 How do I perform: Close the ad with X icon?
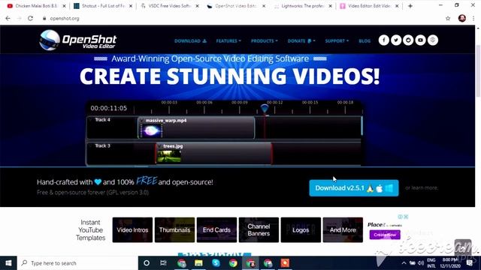click(x=406, y=217)
